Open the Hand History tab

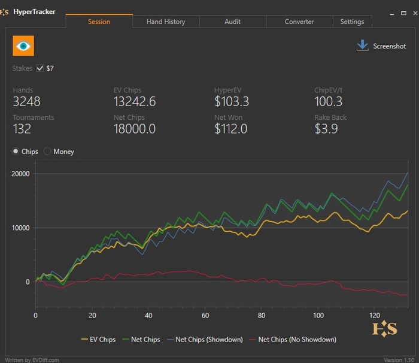(166, 22)
